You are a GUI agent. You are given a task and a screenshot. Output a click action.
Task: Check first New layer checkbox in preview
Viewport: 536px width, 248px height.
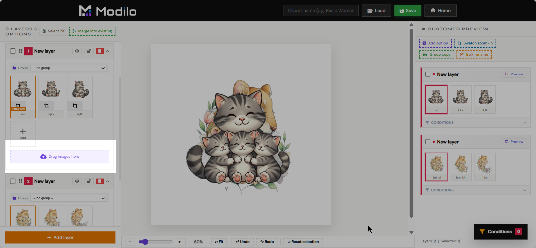(x=428, y=74)
